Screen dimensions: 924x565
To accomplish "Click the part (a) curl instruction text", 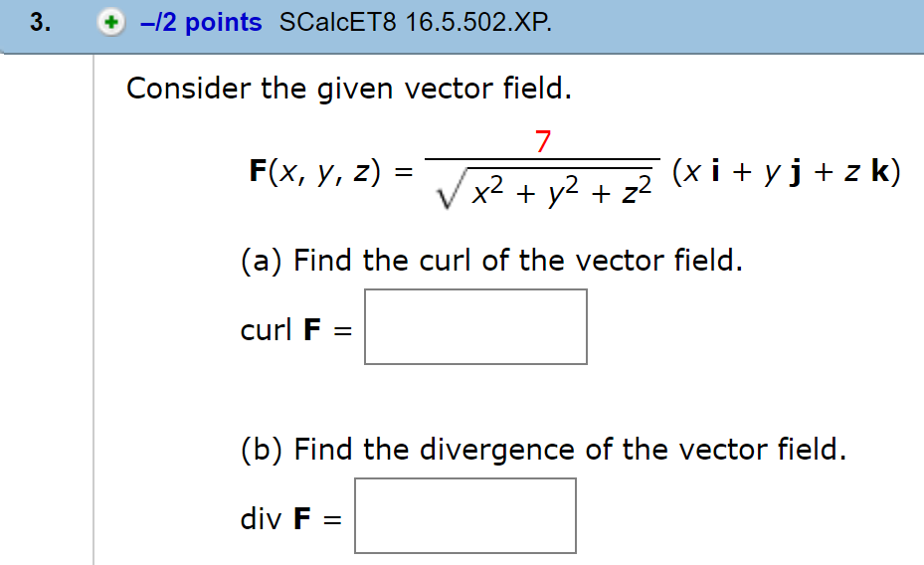I will (x=491, y=261).
